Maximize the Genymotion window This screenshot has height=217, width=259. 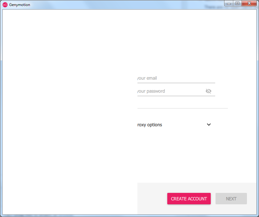pos(237,3)
